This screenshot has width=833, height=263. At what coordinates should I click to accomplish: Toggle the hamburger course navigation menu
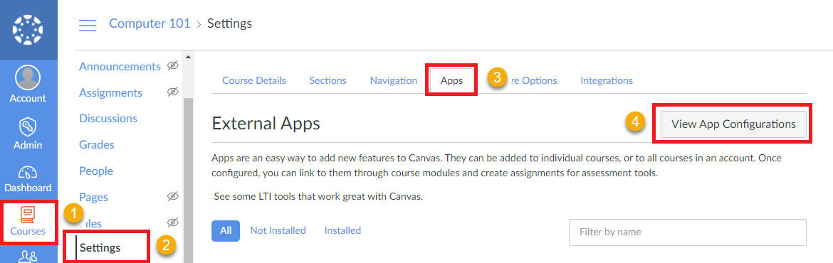(x=88, y=25)
